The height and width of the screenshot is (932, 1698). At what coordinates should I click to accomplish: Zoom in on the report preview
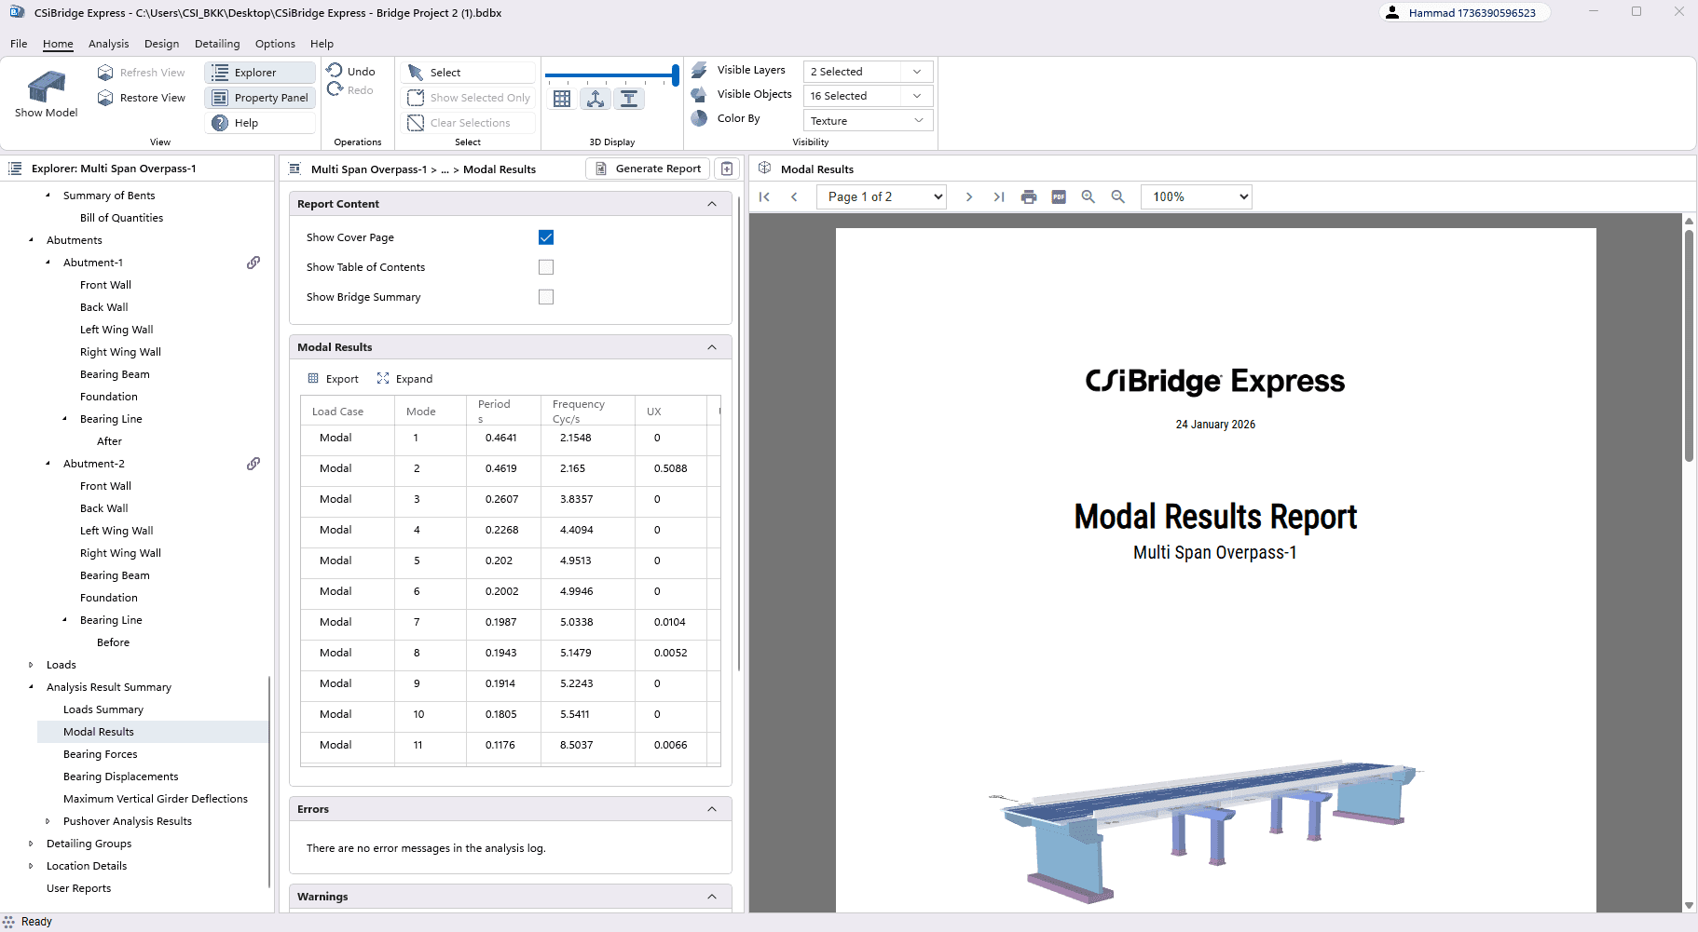1089,196
